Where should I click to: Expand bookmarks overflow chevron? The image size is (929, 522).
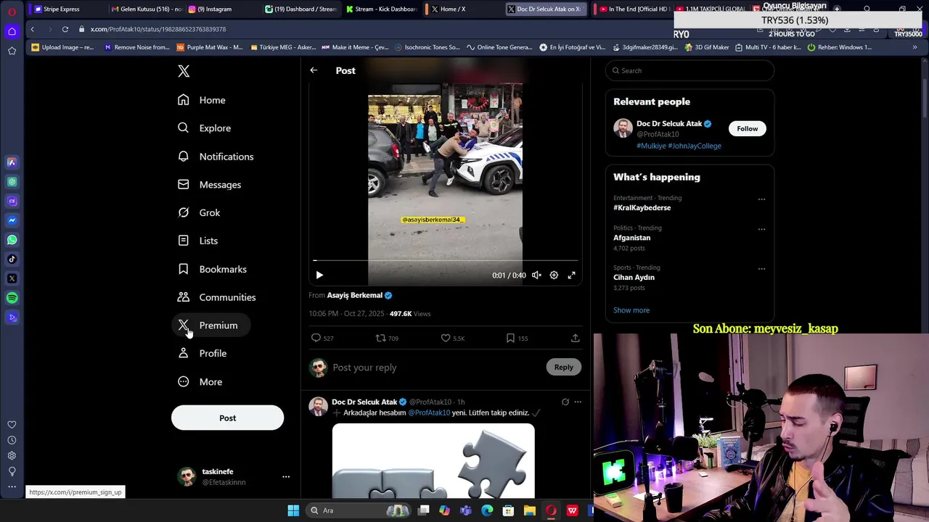click(x=914, y=48)
